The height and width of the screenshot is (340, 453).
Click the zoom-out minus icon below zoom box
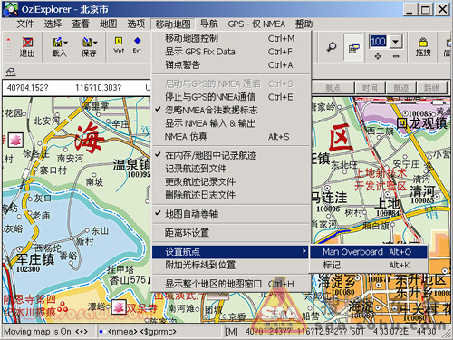tap(396, 56)
